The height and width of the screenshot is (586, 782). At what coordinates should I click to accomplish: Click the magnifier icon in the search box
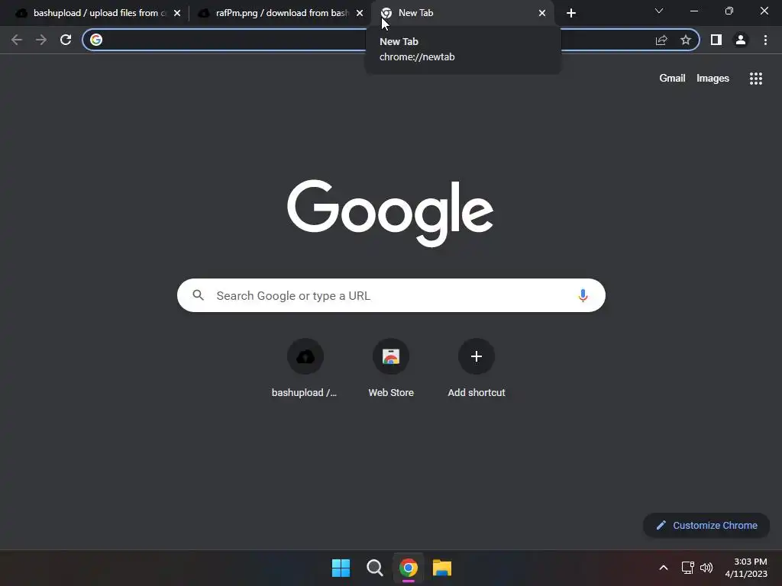pyautogui.click(x=199, y=295)
